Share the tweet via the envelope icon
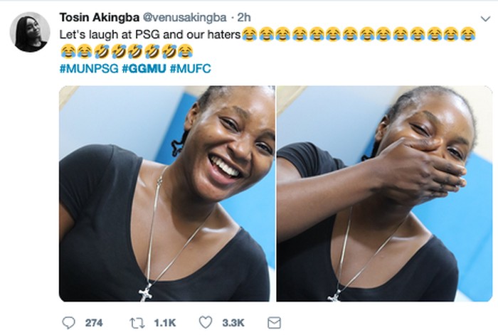The height and width of the screenshot is (335, 498). pyautogui.click(x=274, y=322)
